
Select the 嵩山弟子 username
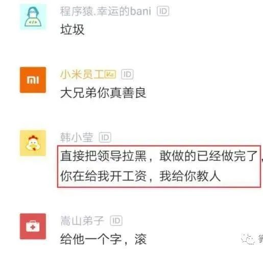(82, 221)
